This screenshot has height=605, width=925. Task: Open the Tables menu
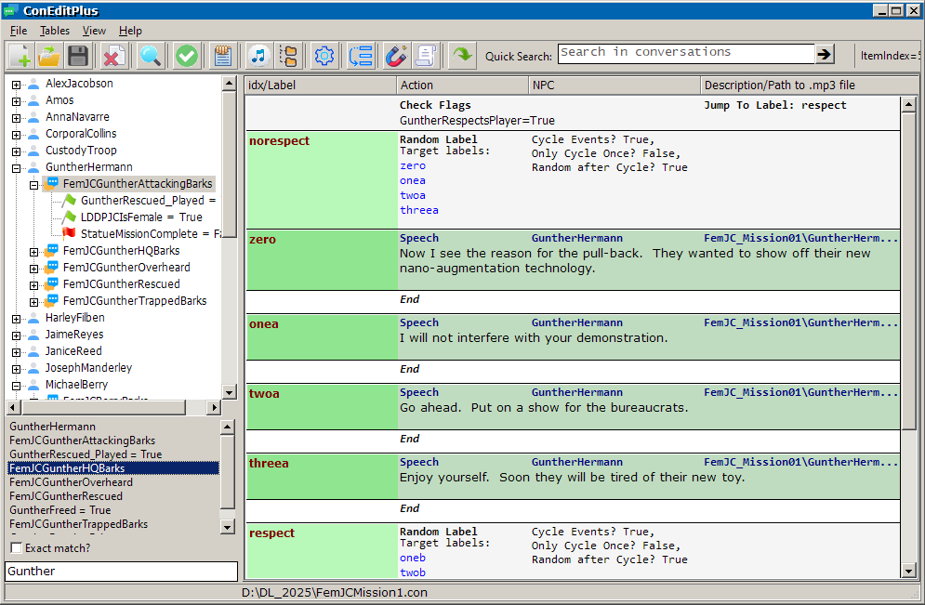(x=55, y=31)
